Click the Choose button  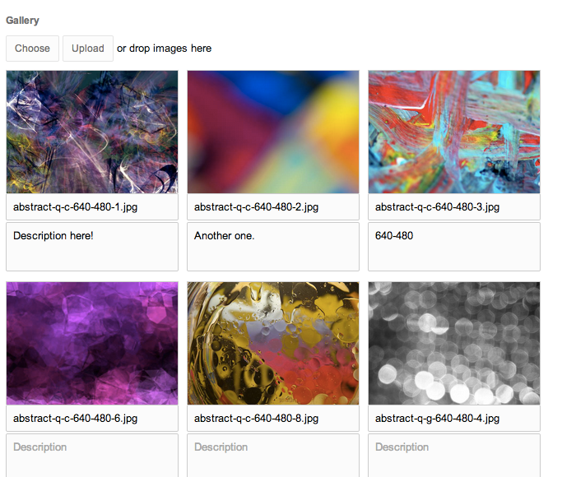click(x=32, y=49)
